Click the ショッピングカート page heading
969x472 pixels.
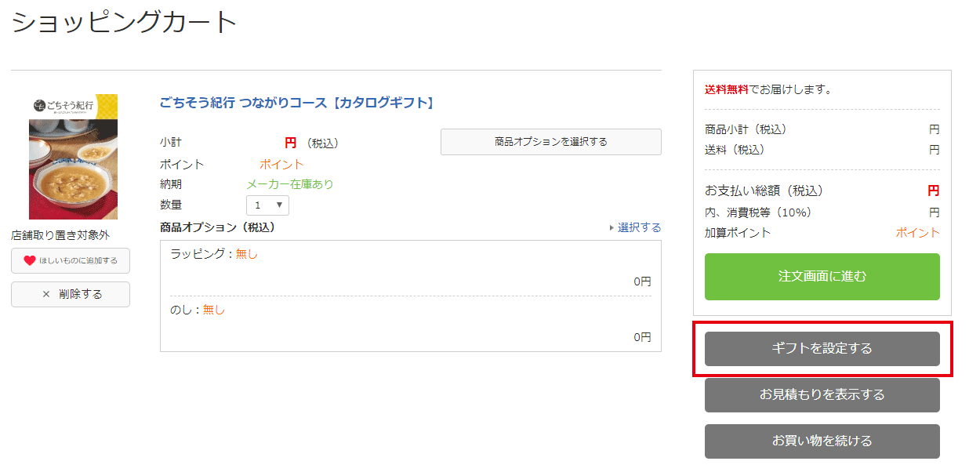[124, 21]
